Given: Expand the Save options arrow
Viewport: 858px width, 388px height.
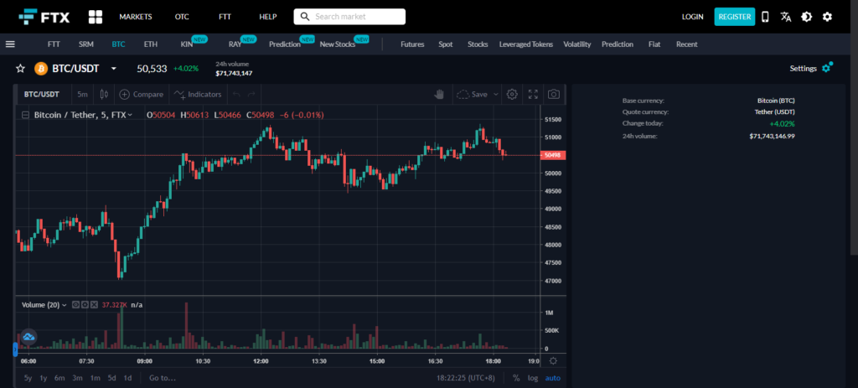Looking at the screenshot, I should [496, 94].
